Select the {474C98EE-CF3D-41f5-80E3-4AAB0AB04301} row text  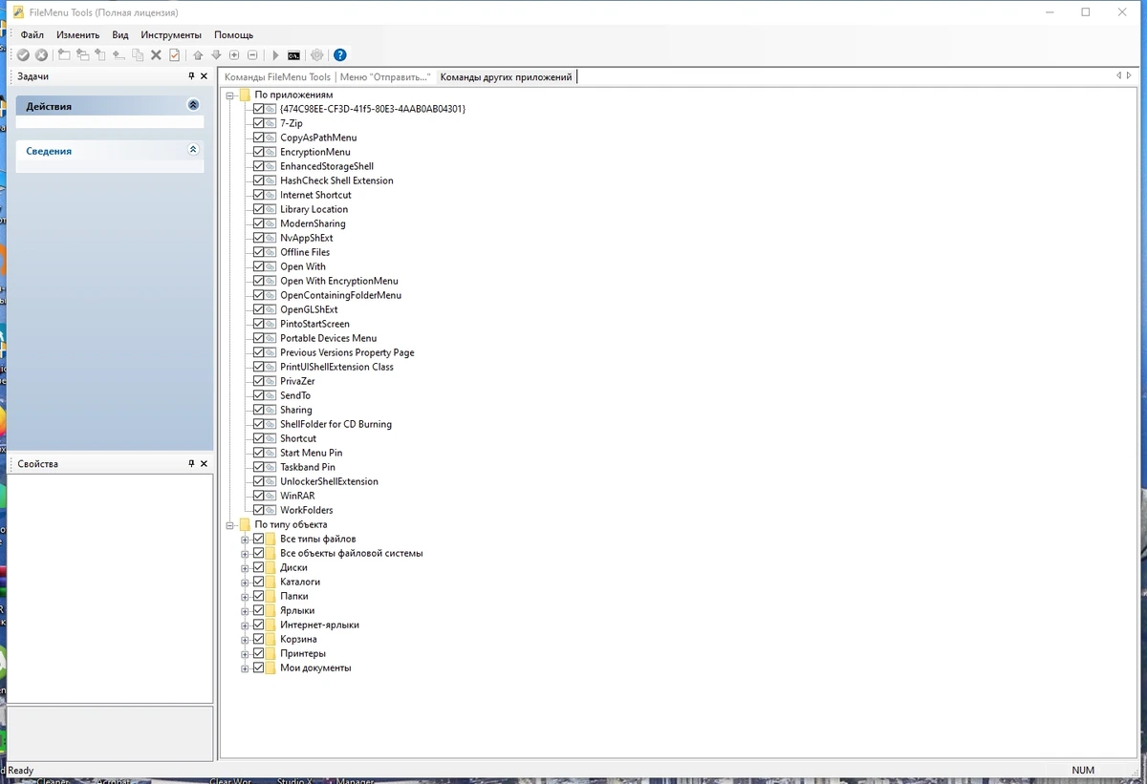(x=373, y=109)
